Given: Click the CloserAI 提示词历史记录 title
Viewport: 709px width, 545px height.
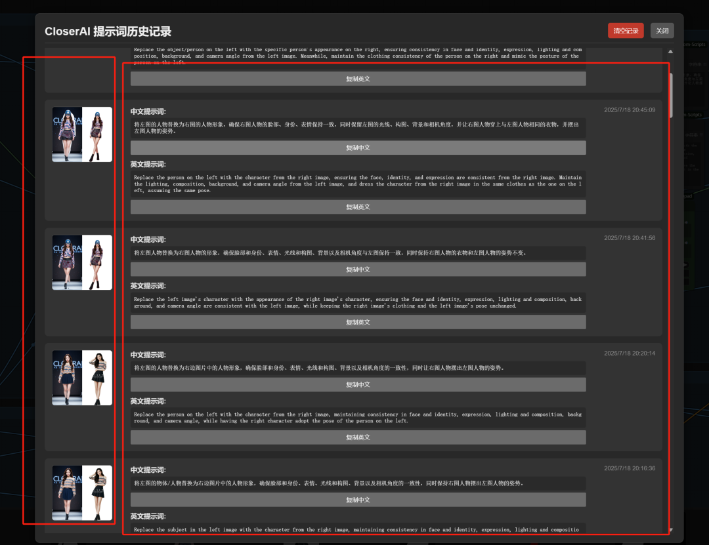Looking at the screenshot, I should [x=108, y=31].
